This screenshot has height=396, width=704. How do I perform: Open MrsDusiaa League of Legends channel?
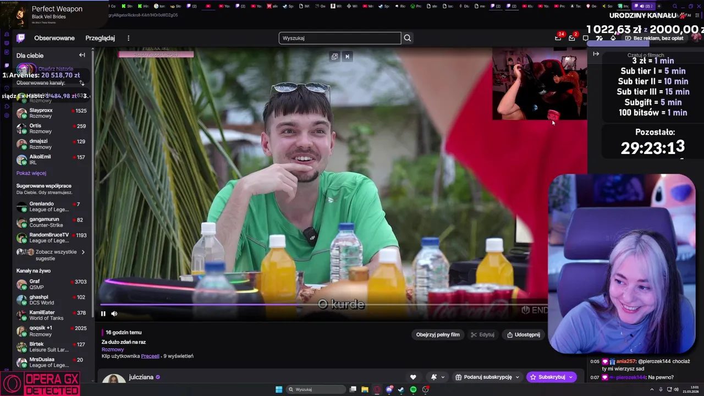pos(52,362)
